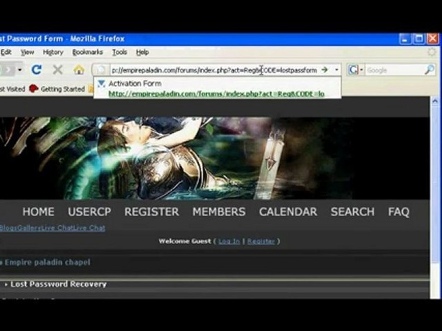Click the Lost Password Recovery heading

click(58, 284)
